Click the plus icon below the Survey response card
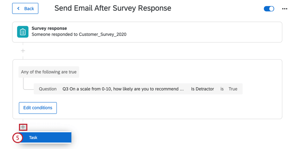This screenshot has height=149, width=298. 23,51
